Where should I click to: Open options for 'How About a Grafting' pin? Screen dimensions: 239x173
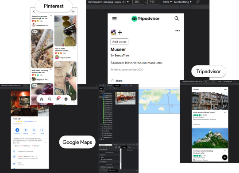pyautogui.click(x=51, y=70)
